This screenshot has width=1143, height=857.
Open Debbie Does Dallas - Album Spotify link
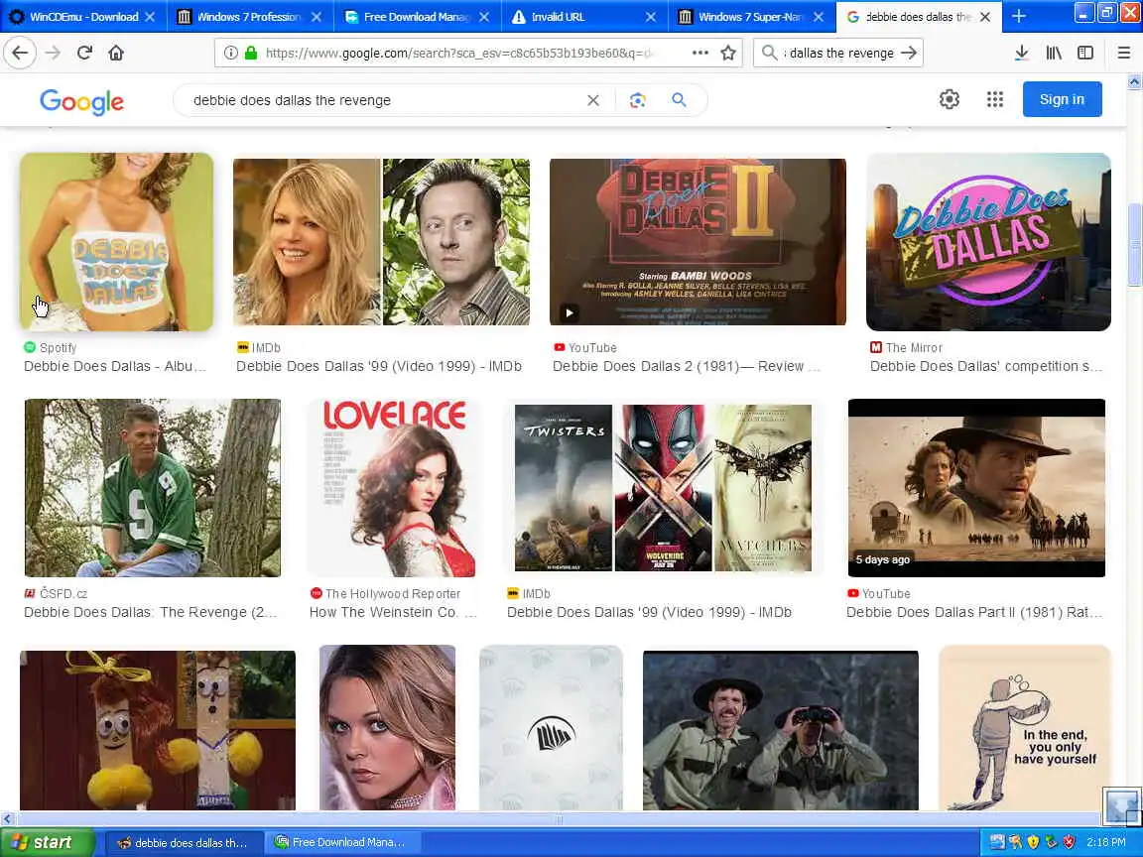tap(115, 367)
